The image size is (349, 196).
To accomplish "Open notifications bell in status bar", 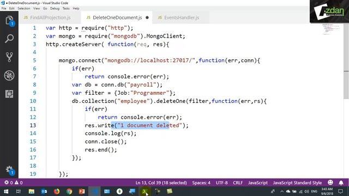I will (341, 183).
